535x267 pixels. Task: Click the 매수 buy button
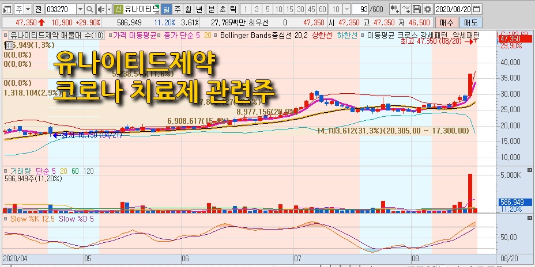tap(447, 23)
